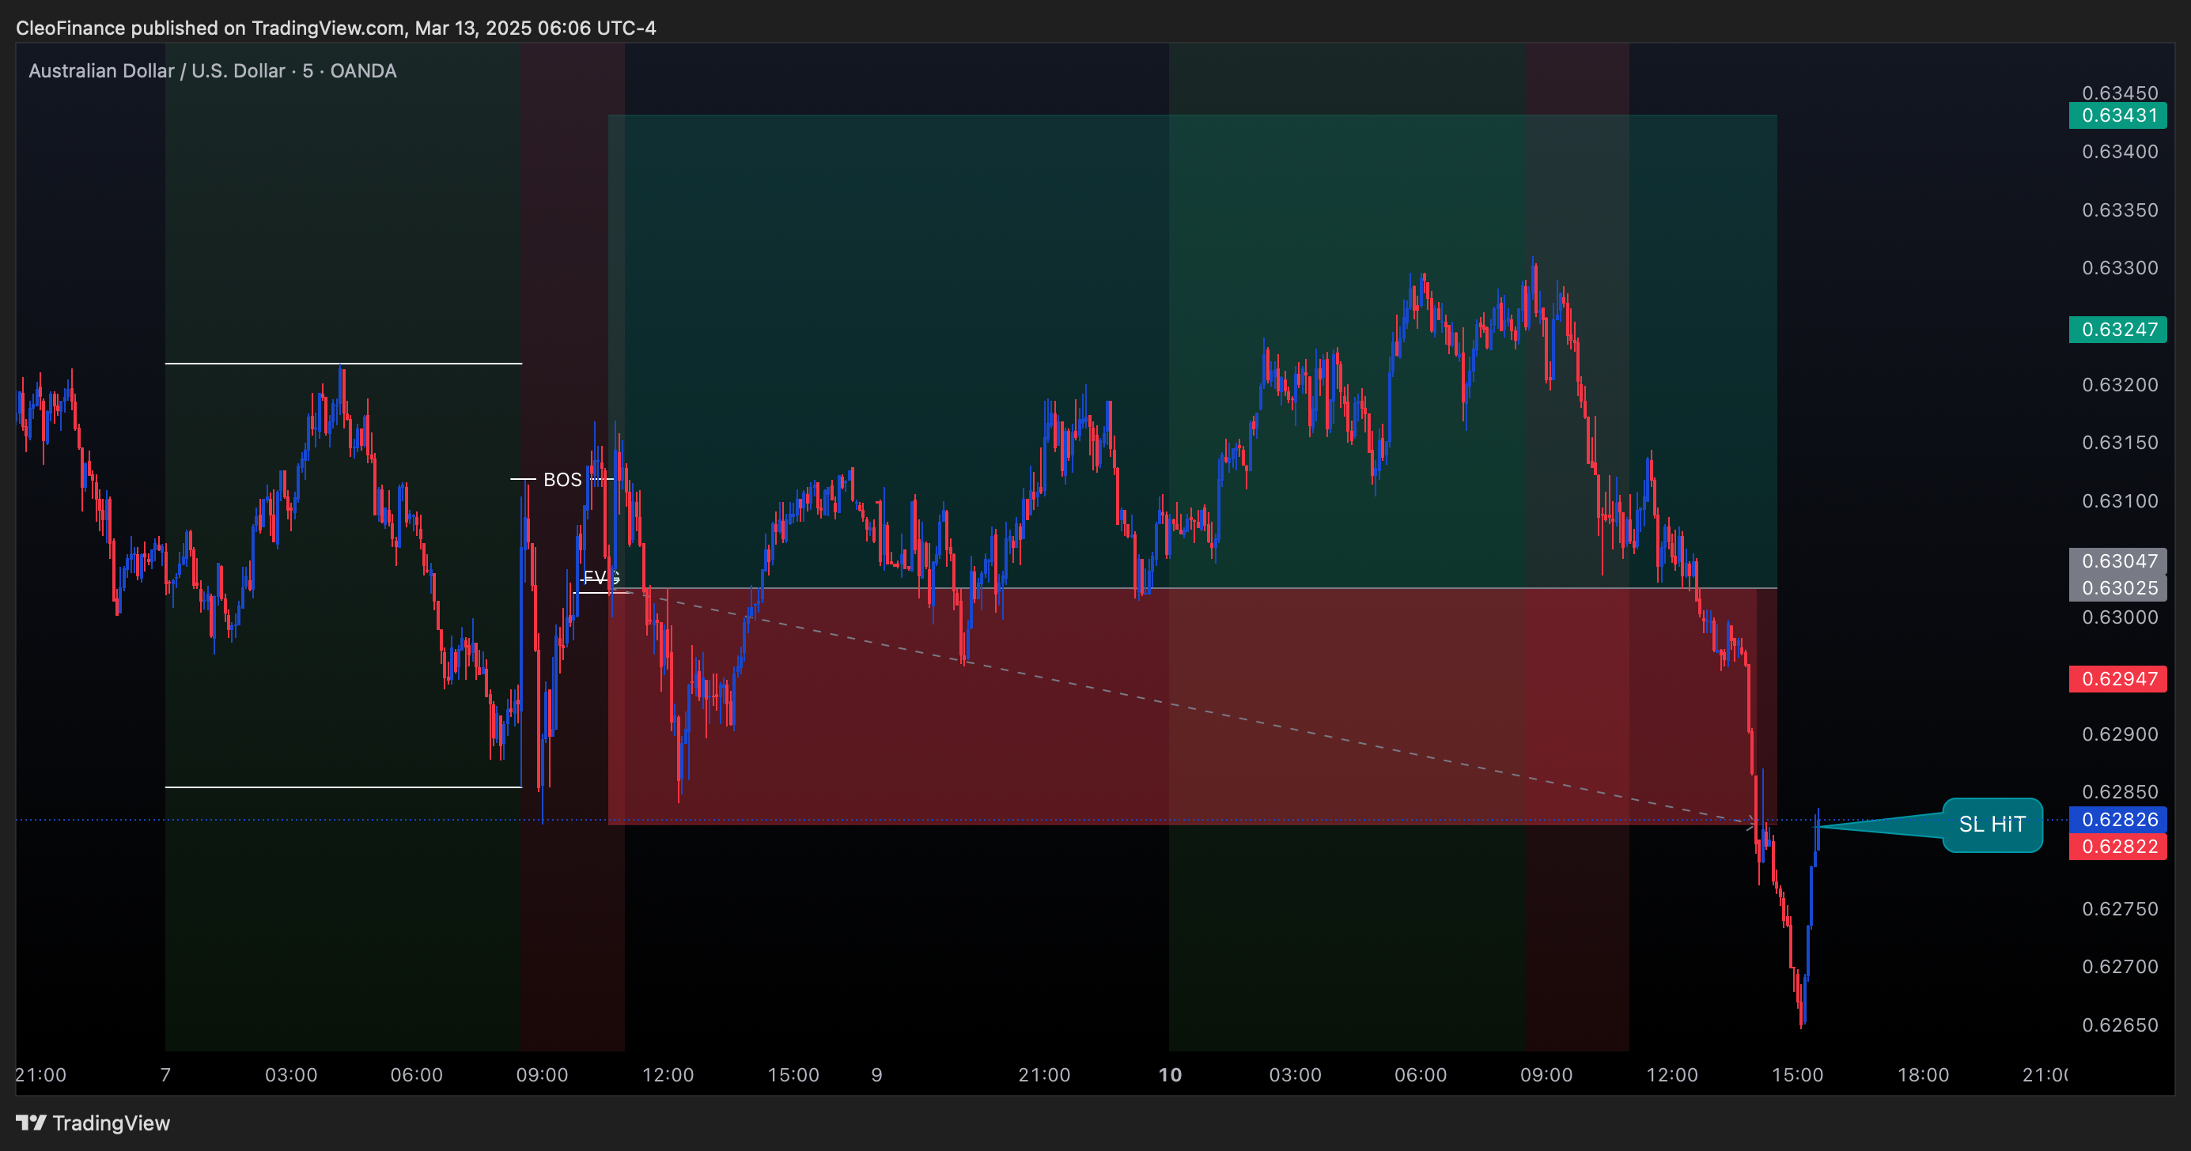Screen dimensions: 2191x1151
Task: Click the 0.63150 price axis label
Action: [x=2120, y=442]
